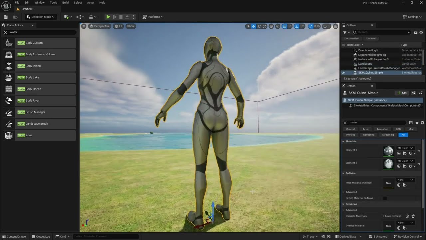Toggle scale snapping icon
This screenshot has width=426, height=240.
tap(311, 26)
